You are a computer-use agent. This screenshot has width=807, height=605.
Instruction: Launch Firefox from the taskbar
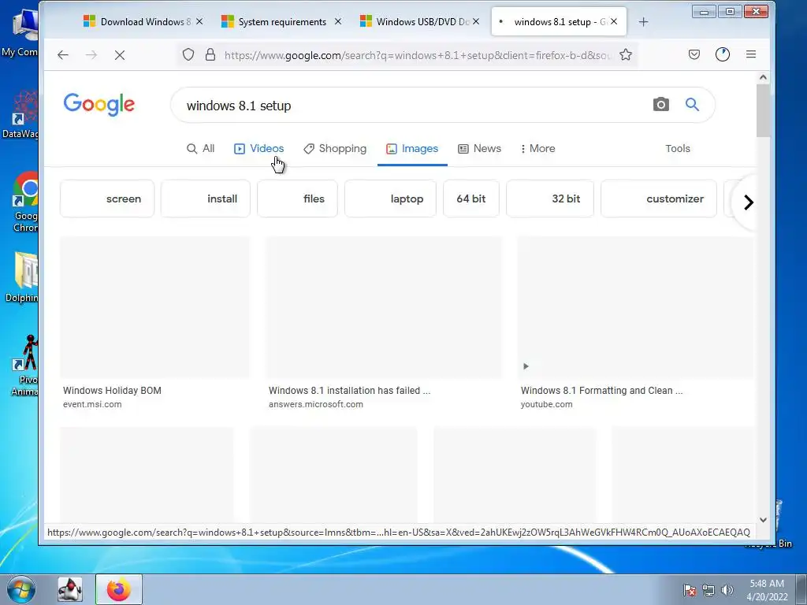tap(118, 589)
